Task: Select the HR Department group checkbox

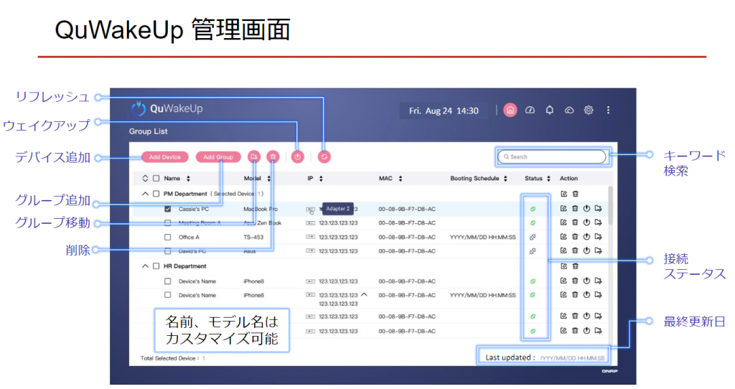Action: coord(156,266)
